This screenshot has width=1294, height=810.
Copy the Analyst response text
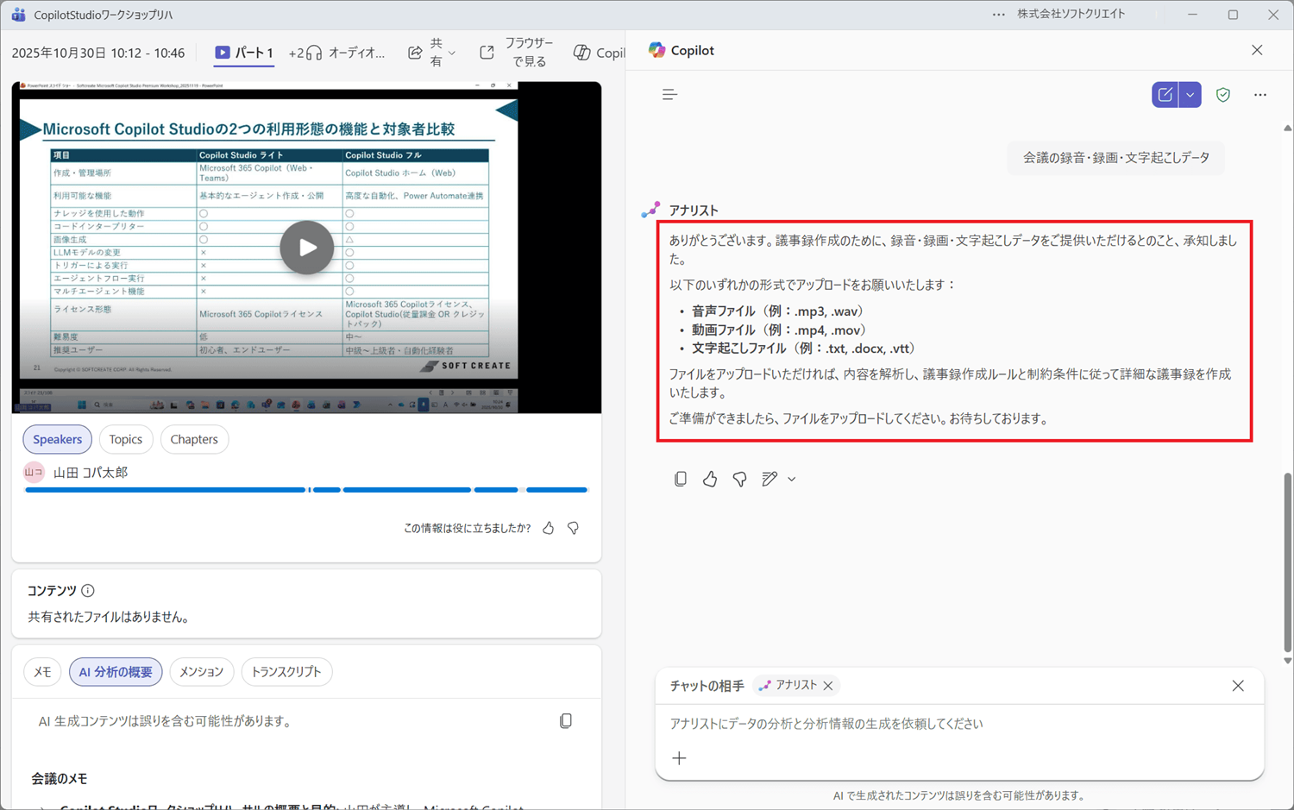(681, 479)
